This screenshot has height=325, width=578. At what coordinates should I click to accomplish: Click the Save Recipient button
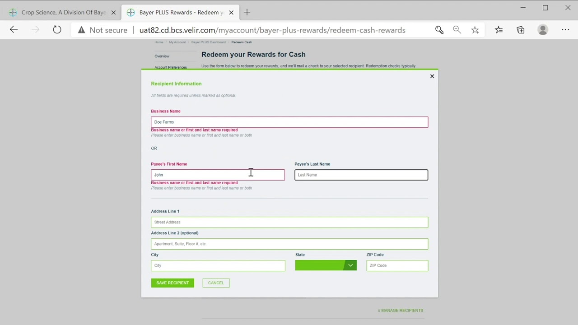point(172,283)
